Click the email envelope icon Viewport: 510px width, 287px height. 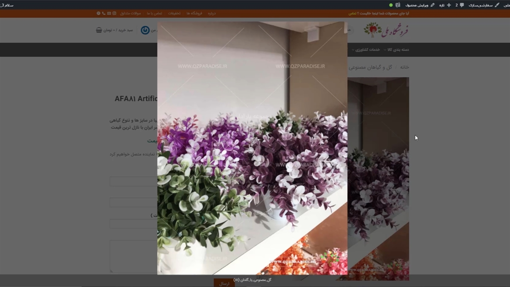pos(109,13)
